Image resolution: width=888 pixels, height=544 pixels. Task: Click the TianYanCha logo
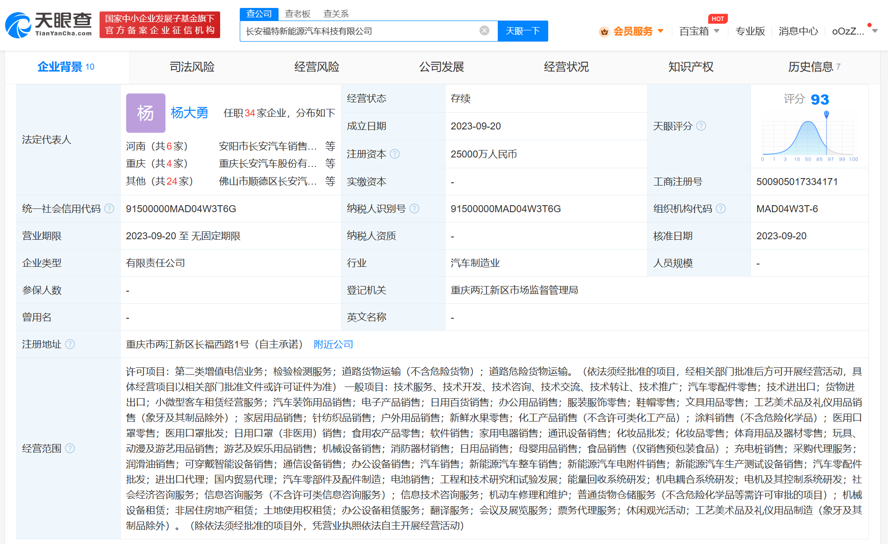pyautogui.click(x=49, y=25)
